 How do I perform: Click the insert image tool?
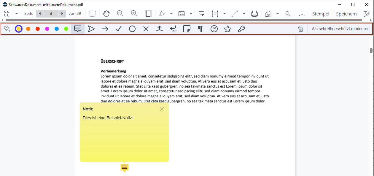[x=182, y=14]
